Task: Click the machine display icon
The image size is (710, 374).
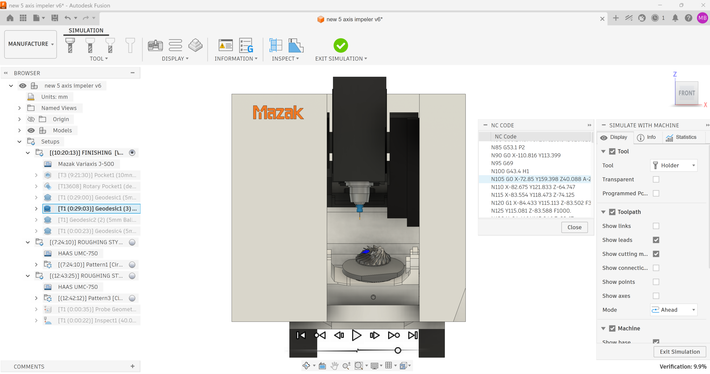Action: [155, 45]
